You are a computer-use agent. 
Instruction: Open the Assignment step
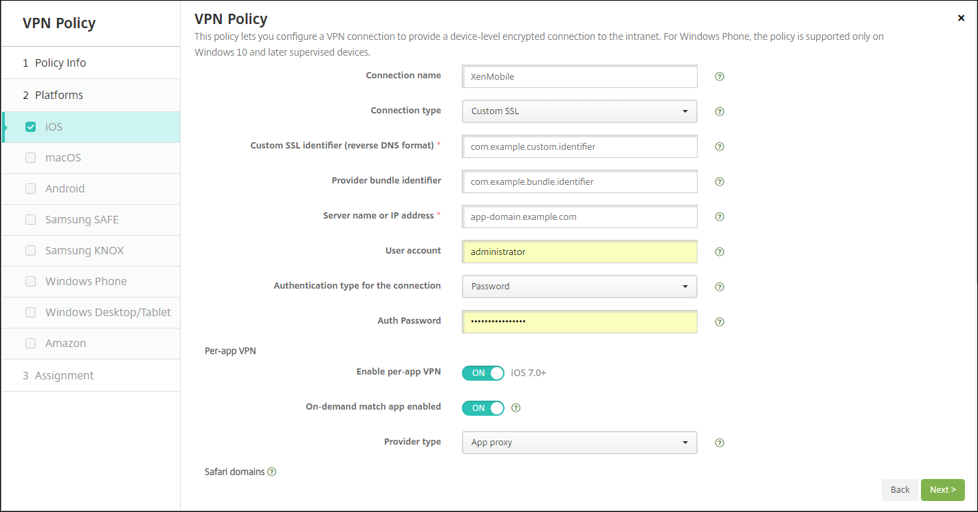[64, 376]
